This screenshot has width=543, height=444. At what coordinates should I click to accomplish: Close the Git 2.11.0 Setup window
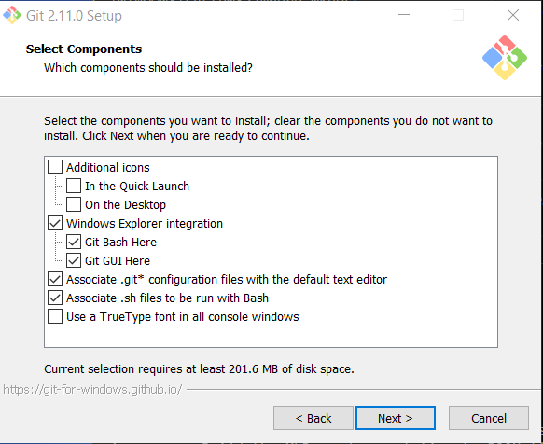513,15
